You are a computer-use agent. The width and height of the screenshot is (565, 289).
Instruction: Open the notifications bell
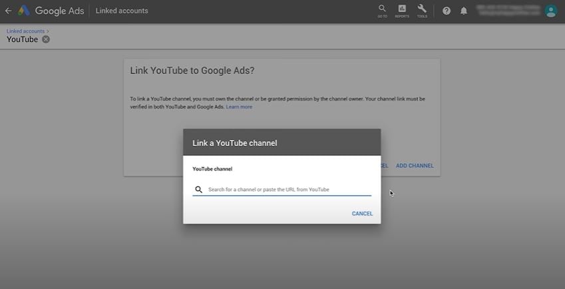[464, 11]
